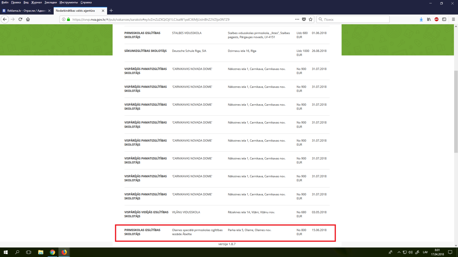
Task: Open the Firefox hamburger menu
Action: point(453,19)
